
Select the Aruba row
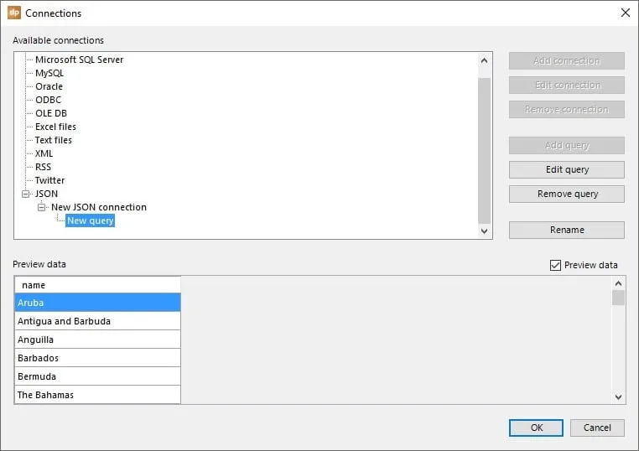point(98,303)
